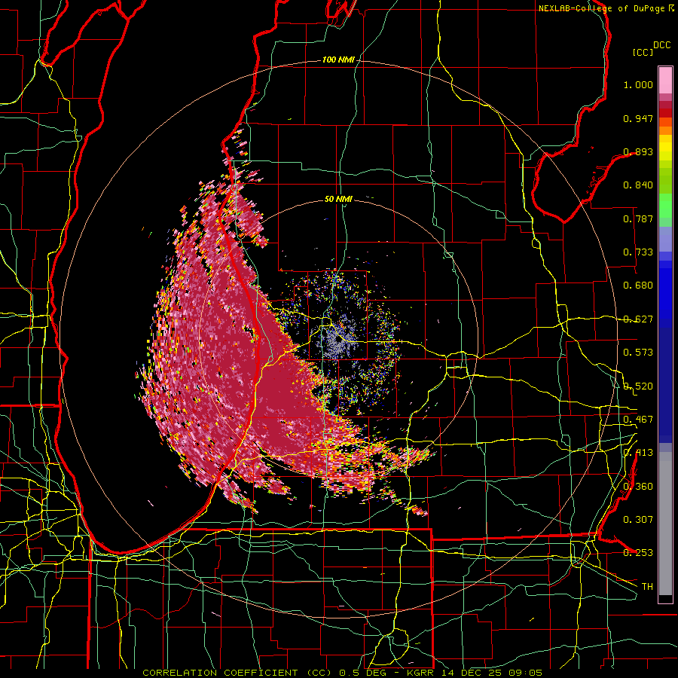Select the 0.680 scale value
Viewport: 678px width, 678px height.
(x=638, y=286)
